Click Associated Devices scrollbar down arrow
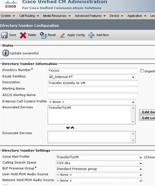This screenshot has width=155, height=186. pos(133,122)
